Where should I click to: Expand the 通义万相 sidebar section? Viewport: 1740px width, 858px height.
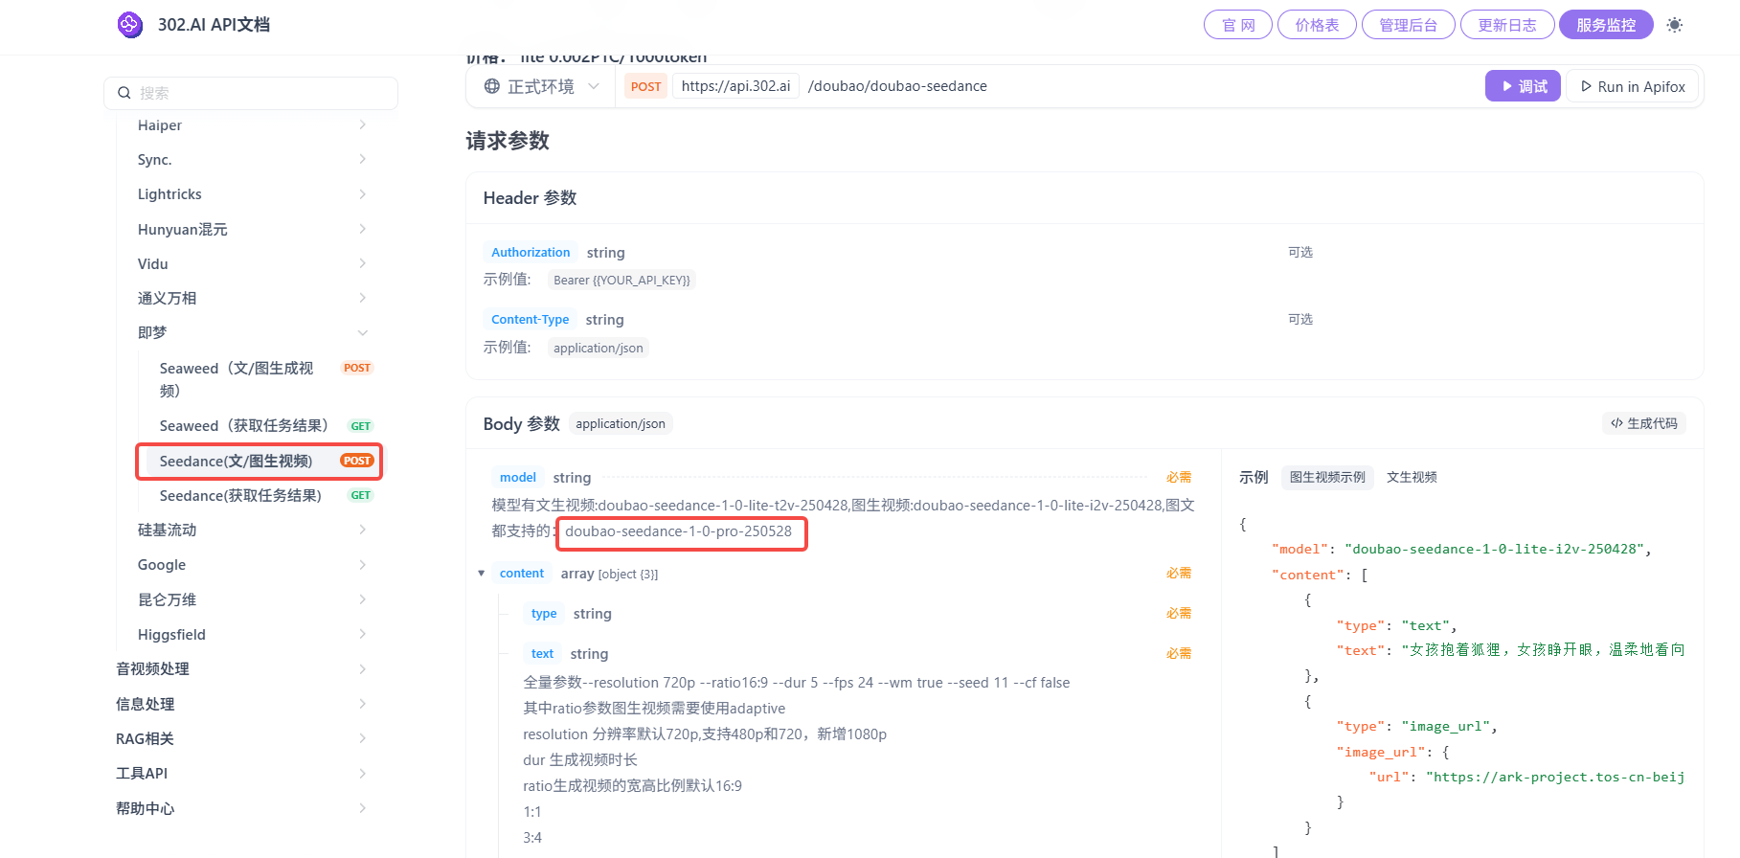pyautogui.click(x=252, y=298)
